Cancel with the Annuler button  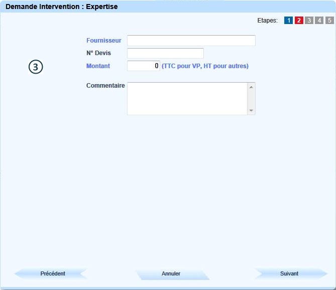pyautogui.click(x=171, y=274)
